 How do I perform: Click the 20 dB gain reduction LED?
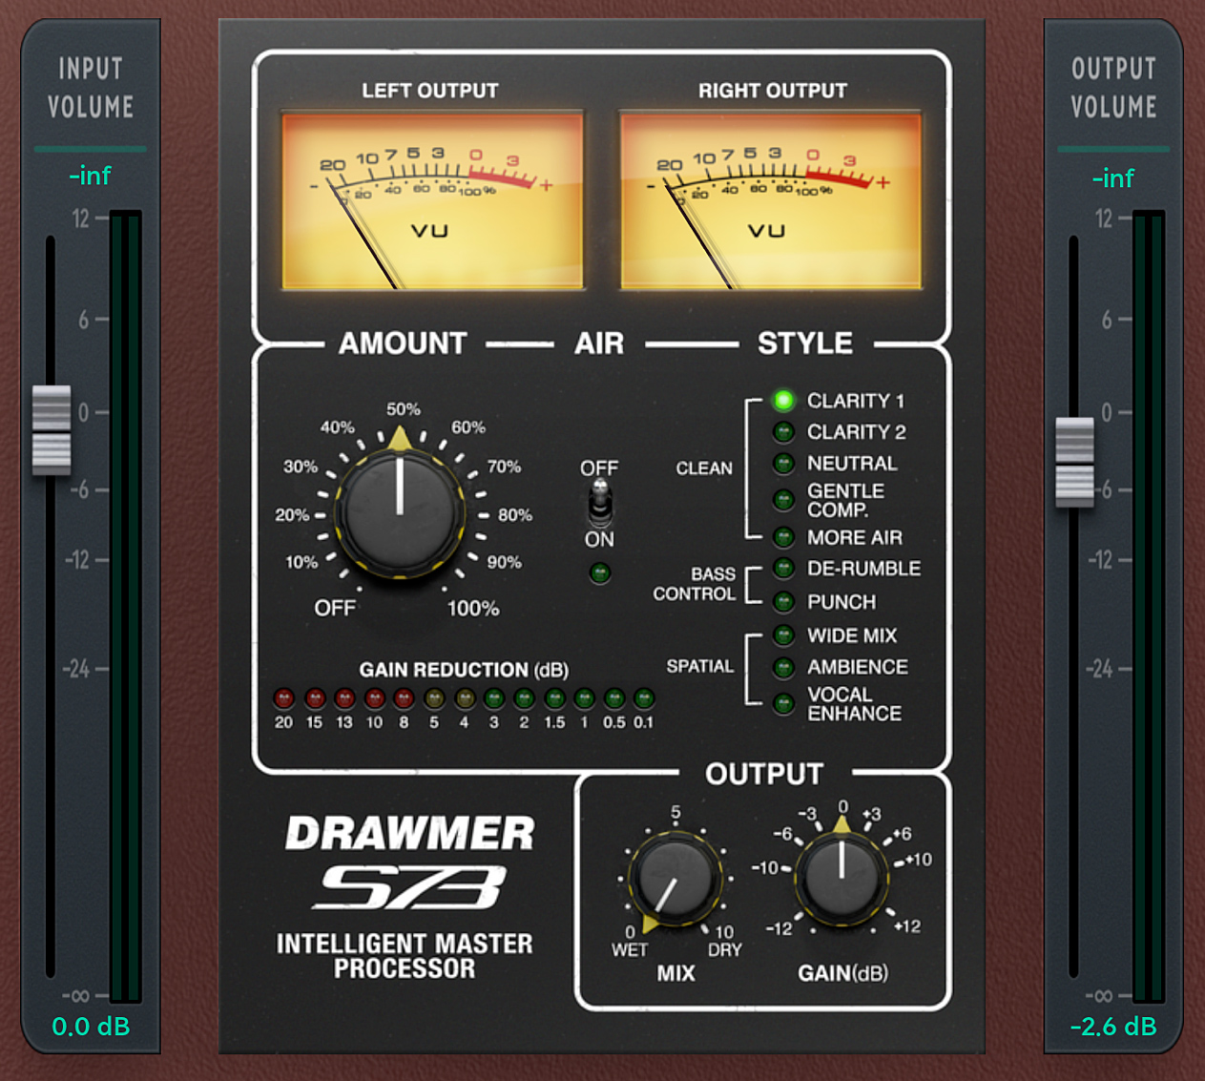click(x=283, y=699)
